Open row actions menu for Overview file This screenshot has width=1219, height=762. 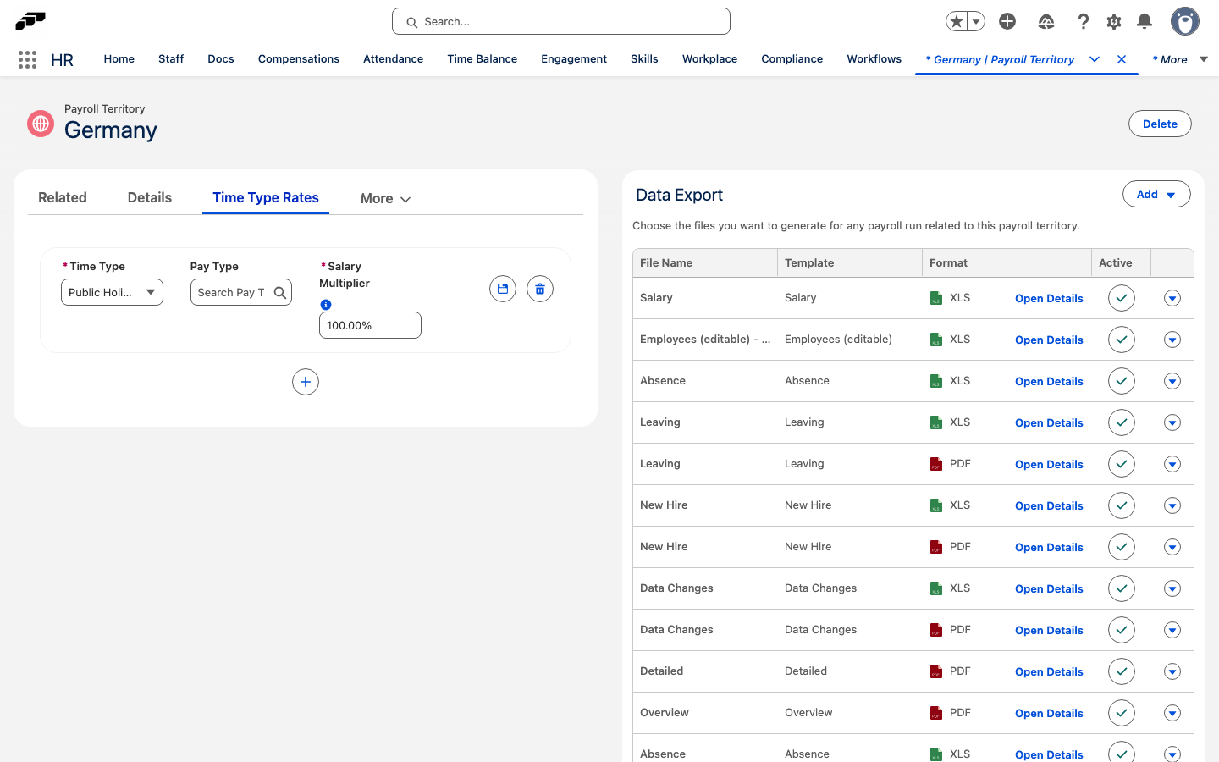1172,713
